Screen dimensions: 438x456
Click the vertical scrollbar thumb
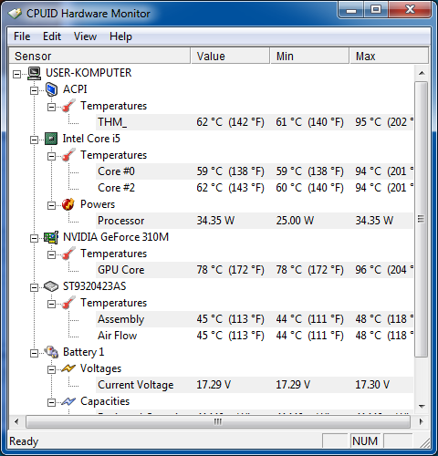pyautogui.click(x=422, y=219)
